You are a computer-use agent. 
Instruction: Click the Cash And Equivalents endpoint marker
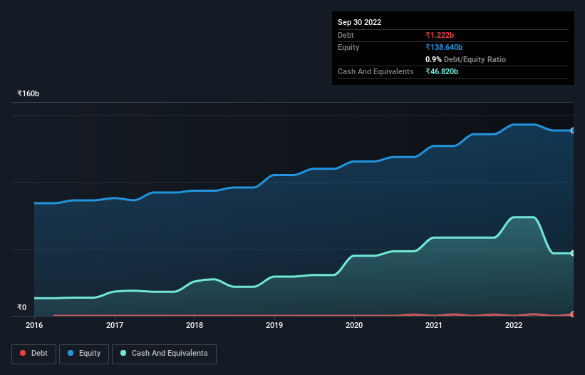[573, 253]
